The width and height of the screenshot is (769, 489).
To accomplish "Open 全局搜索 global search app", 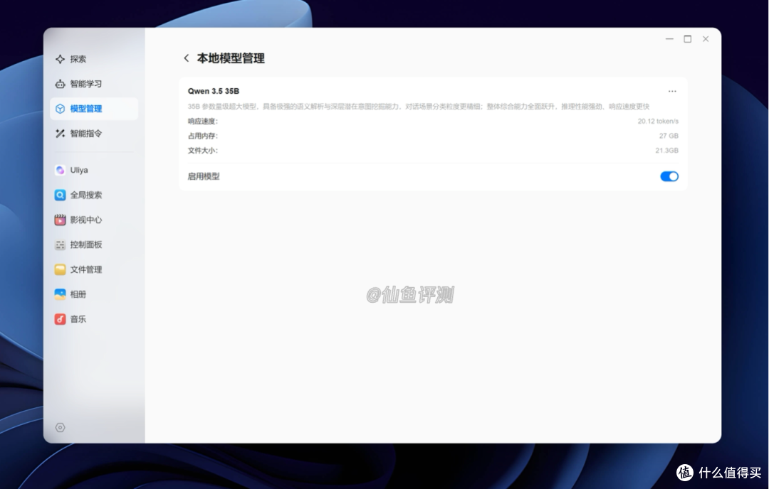I will click(x=78, y=195).
